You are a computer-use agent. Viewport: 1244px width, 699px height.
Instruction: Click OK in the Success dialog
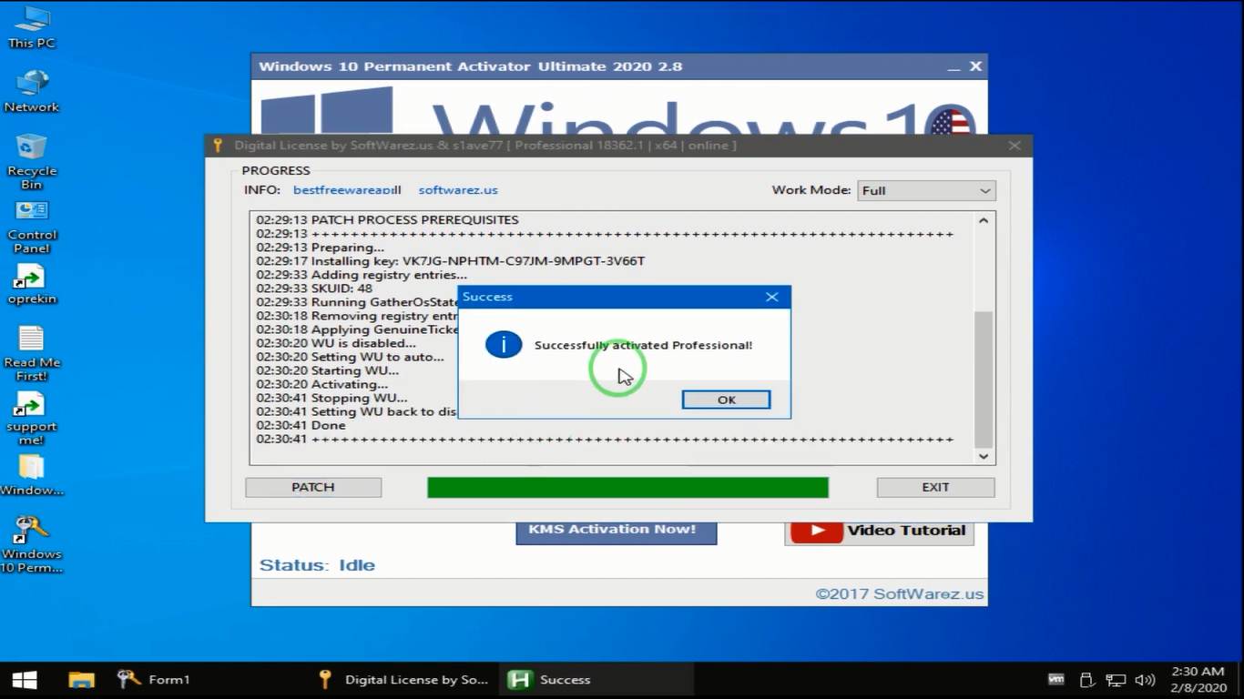tap(726, 400)
